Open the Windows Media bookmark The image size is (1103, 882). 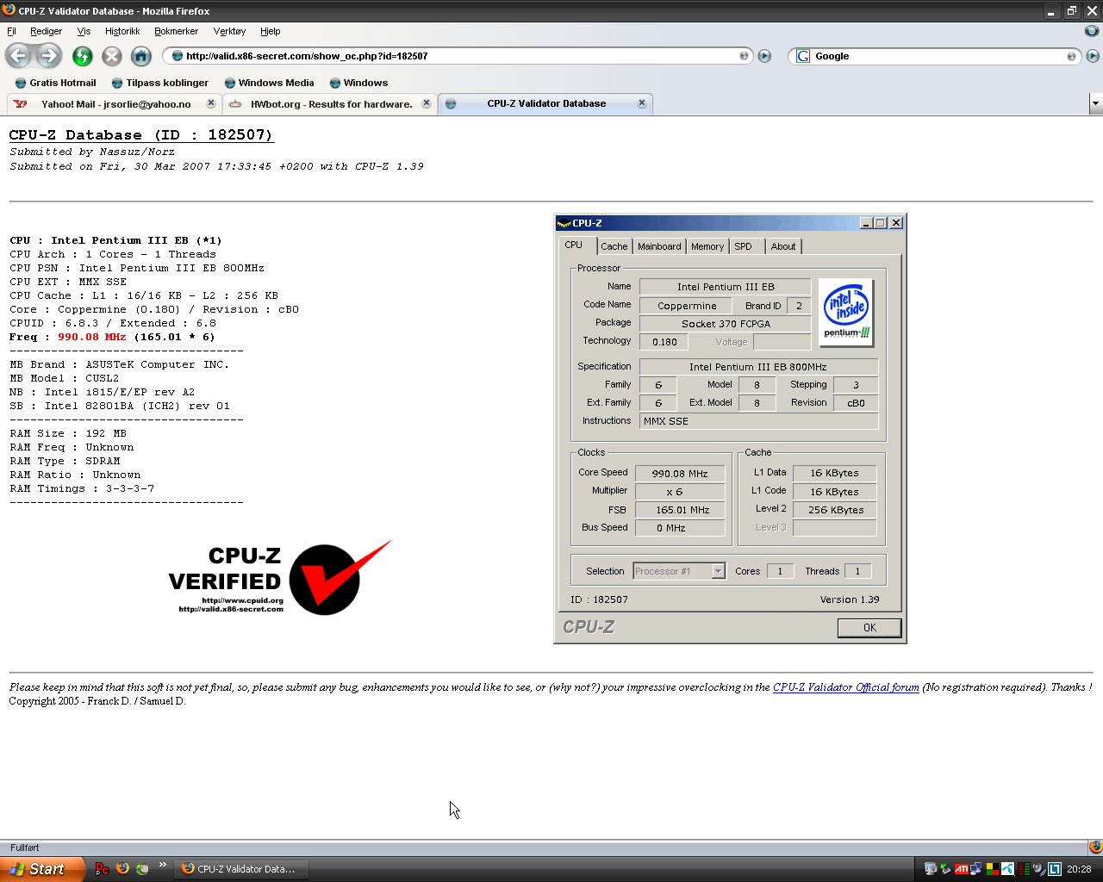[x=269, y=83]
